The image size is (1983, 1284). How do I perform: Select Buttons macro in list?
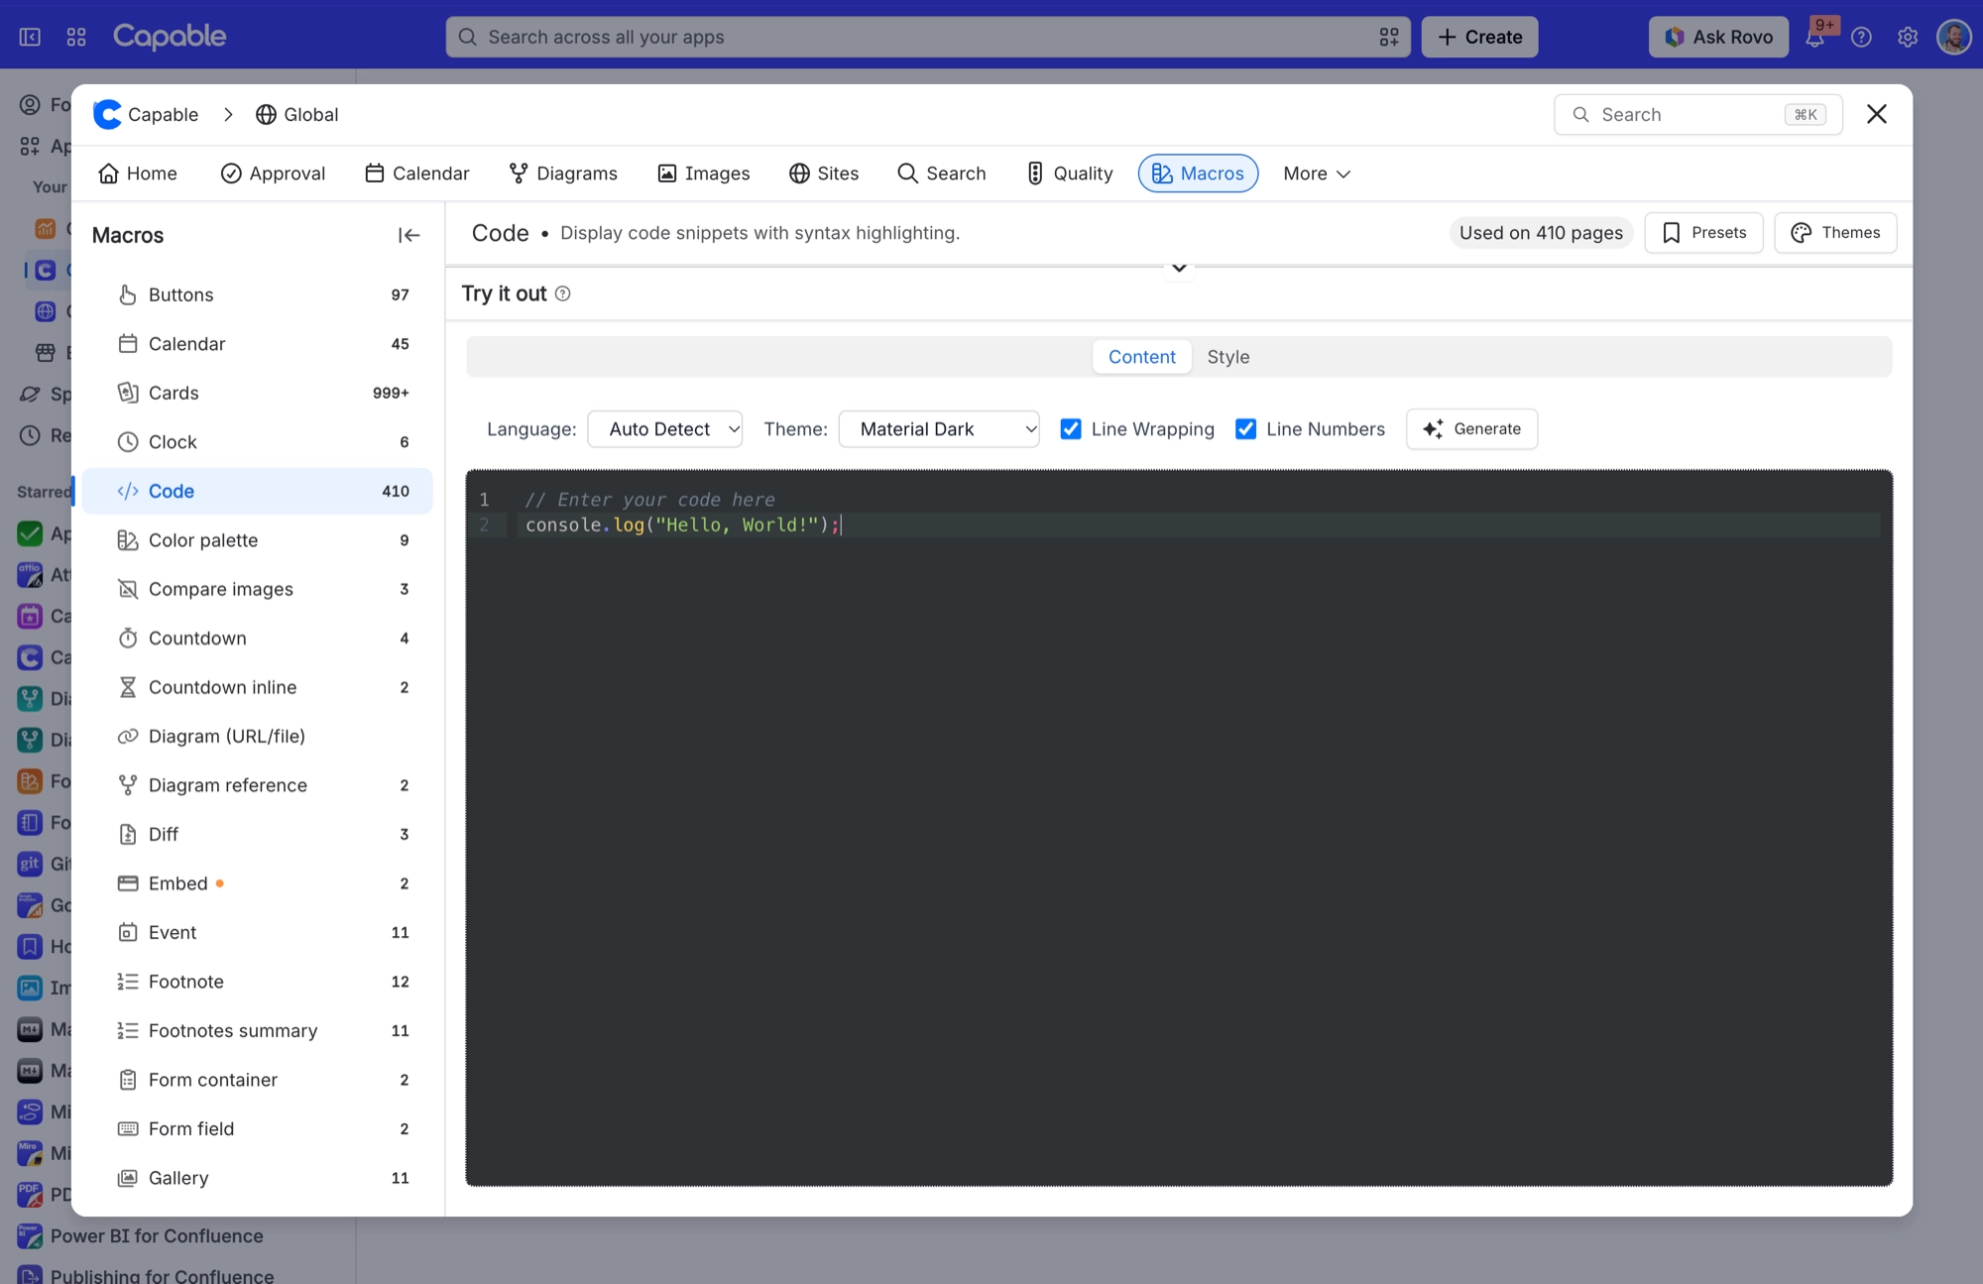[258, 294]
